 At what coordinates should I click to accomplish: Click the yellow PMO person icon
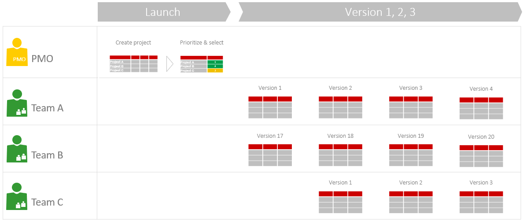tap(17, 52)
